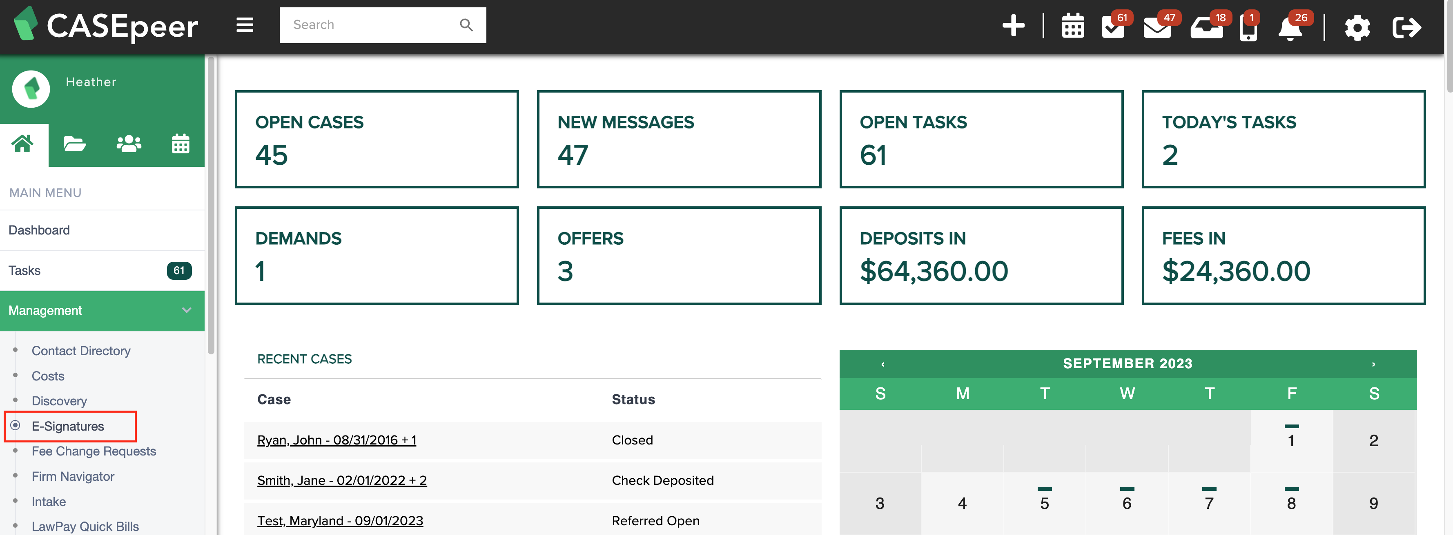
Task: Click the Referred Open status cell
Action: point(655,521)
